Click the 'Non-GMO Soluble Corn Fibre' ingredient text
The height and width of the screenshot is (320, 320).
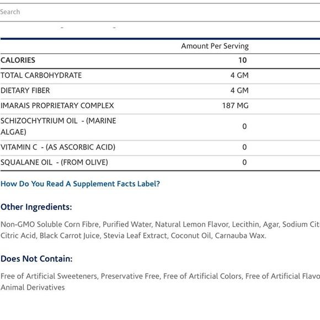point(50,225)
